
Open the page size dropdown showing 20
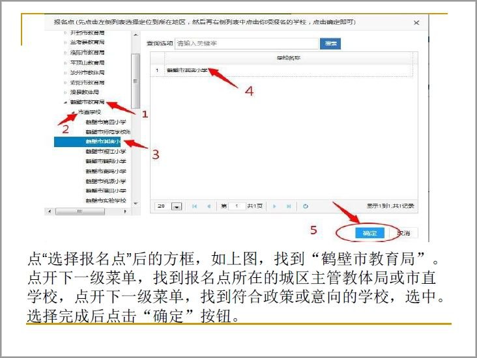click(177, 206)
